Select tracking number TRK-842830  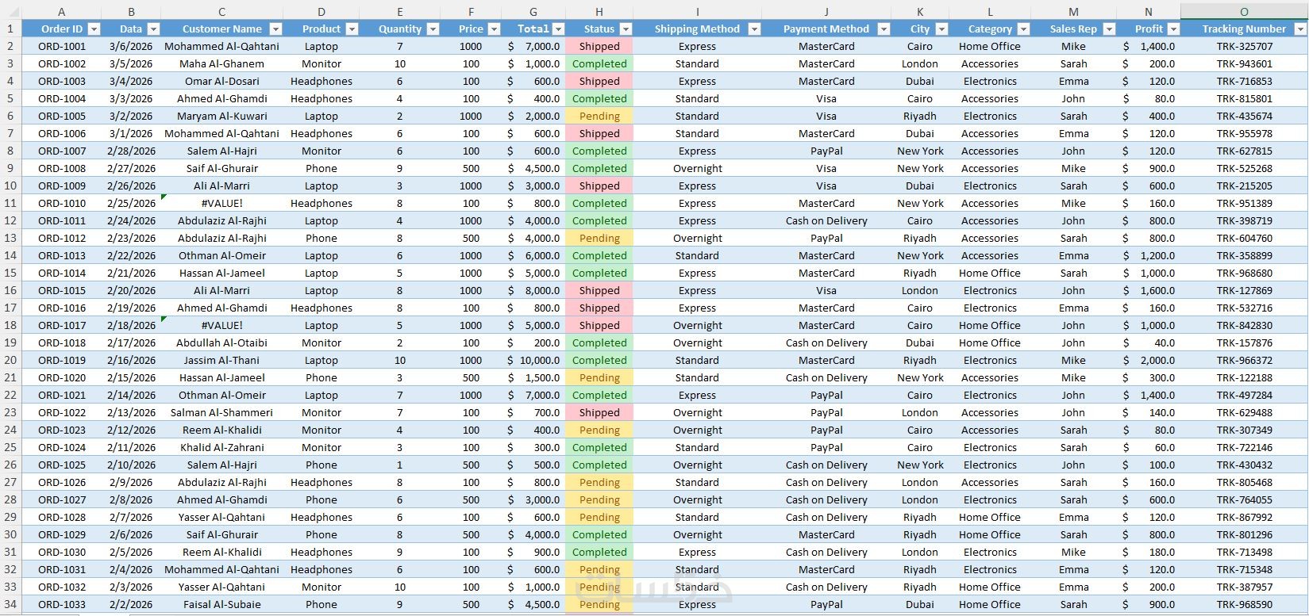click(x=1244, y=325)
